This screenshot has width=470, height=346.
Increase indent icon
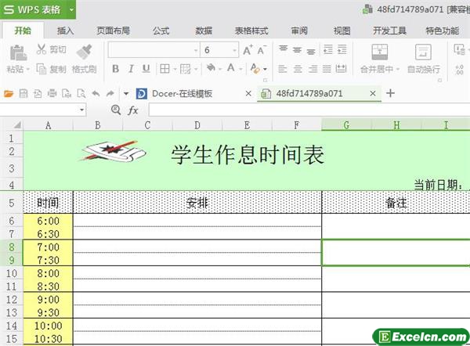pos(342,49)
